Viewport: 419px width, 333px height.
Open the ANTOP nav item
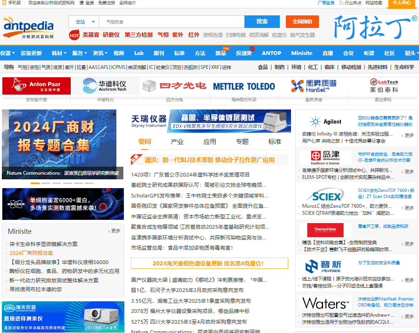tap(271, 53)
